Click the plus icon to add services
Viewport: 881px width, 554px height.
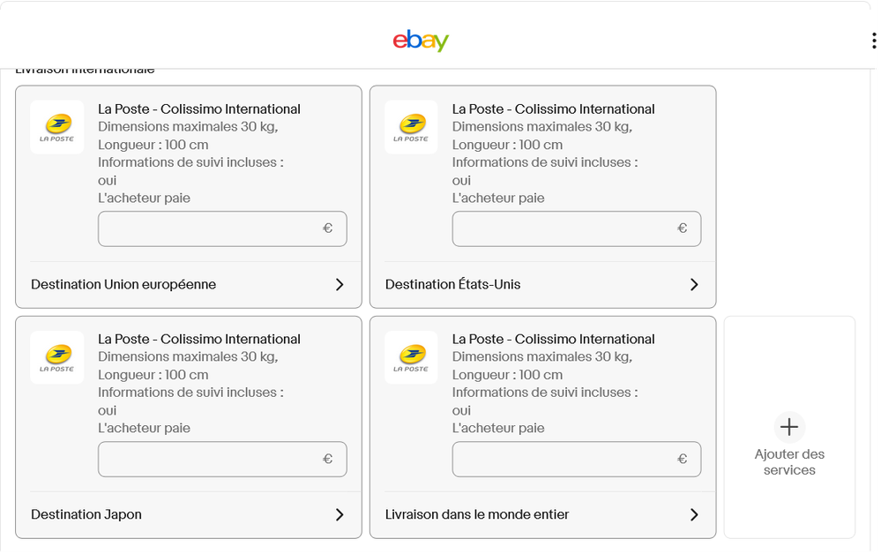point(789,427)
